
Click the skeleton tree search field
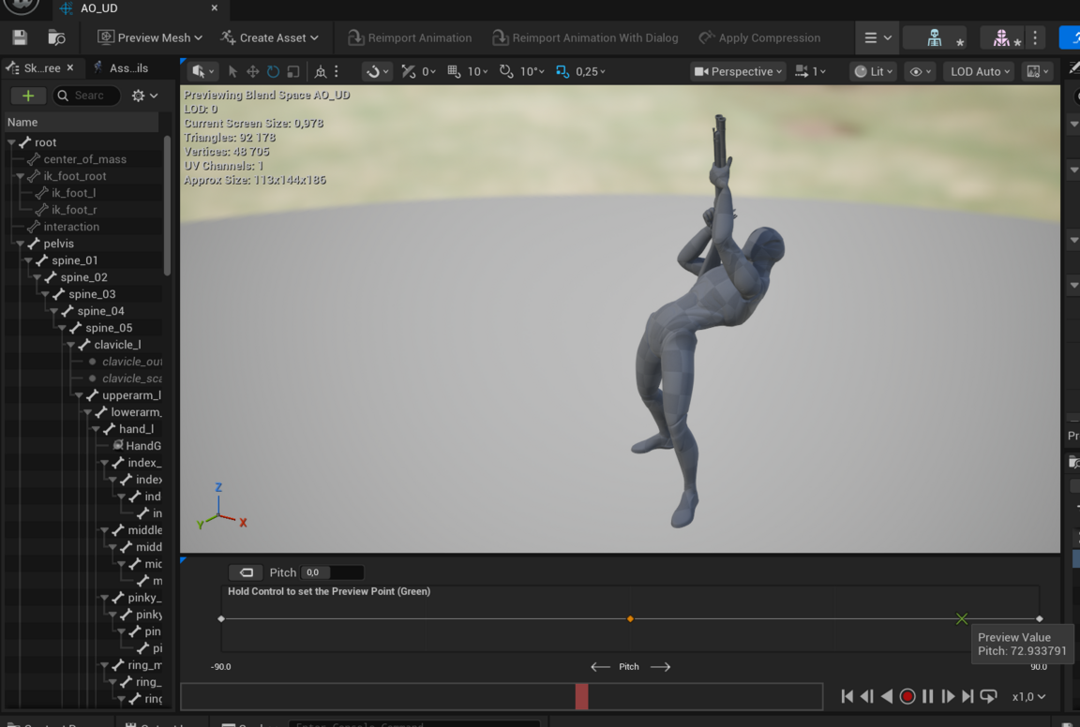coord(86,96)
